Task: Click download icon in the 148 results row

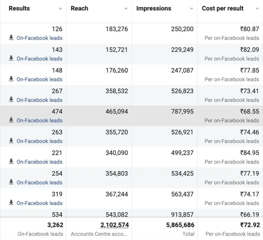Action: (11, 79)
